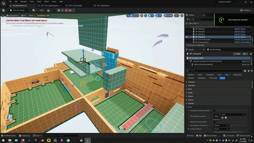Open the viewport hamburger options menu
Image resolution: width=254 pixels, height=143 pixels.
(x=3, y=16)
